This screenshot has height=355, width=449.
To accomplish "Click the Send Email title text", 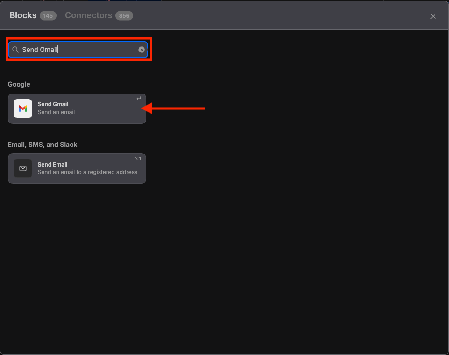I will pyautogui.click(x=52, y=164).
